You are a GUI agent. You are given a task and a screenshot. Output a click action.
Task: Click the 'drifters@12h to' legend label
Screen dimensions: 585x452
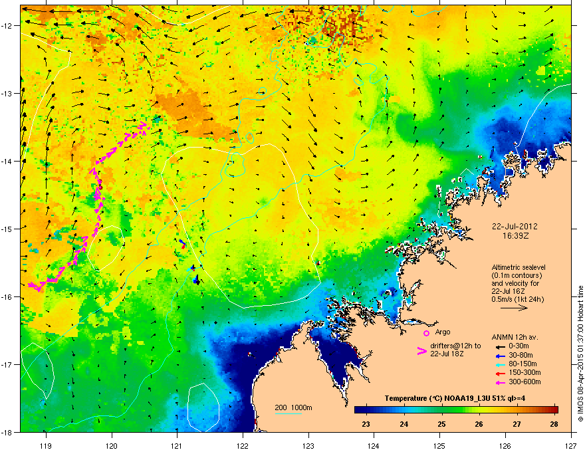(455, 346)
